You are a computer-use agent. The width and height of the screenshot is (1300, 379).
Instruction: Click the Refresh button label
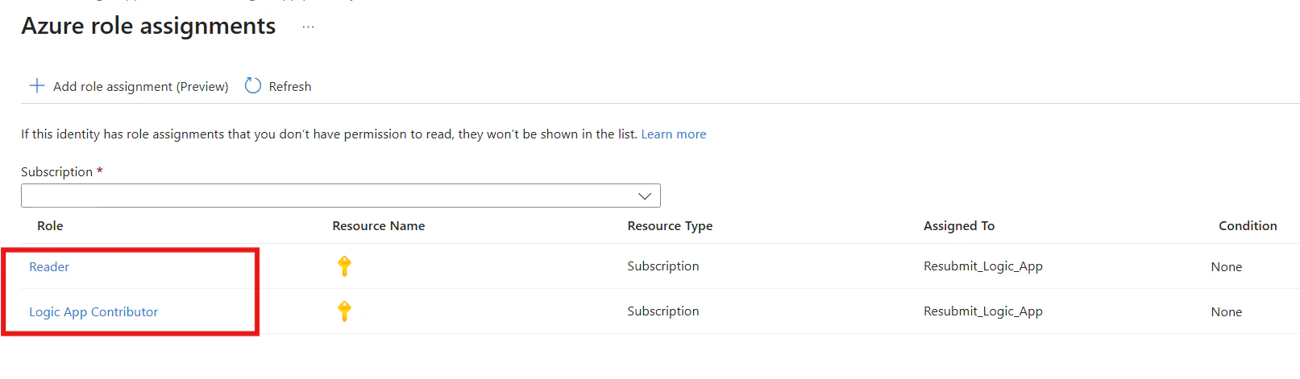pyautogui.click(x=290, y=86)
